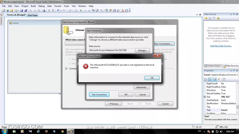Click Categorized view icon in Properties panel
This screenshot has height=134, width=239.
click(206, 79)
